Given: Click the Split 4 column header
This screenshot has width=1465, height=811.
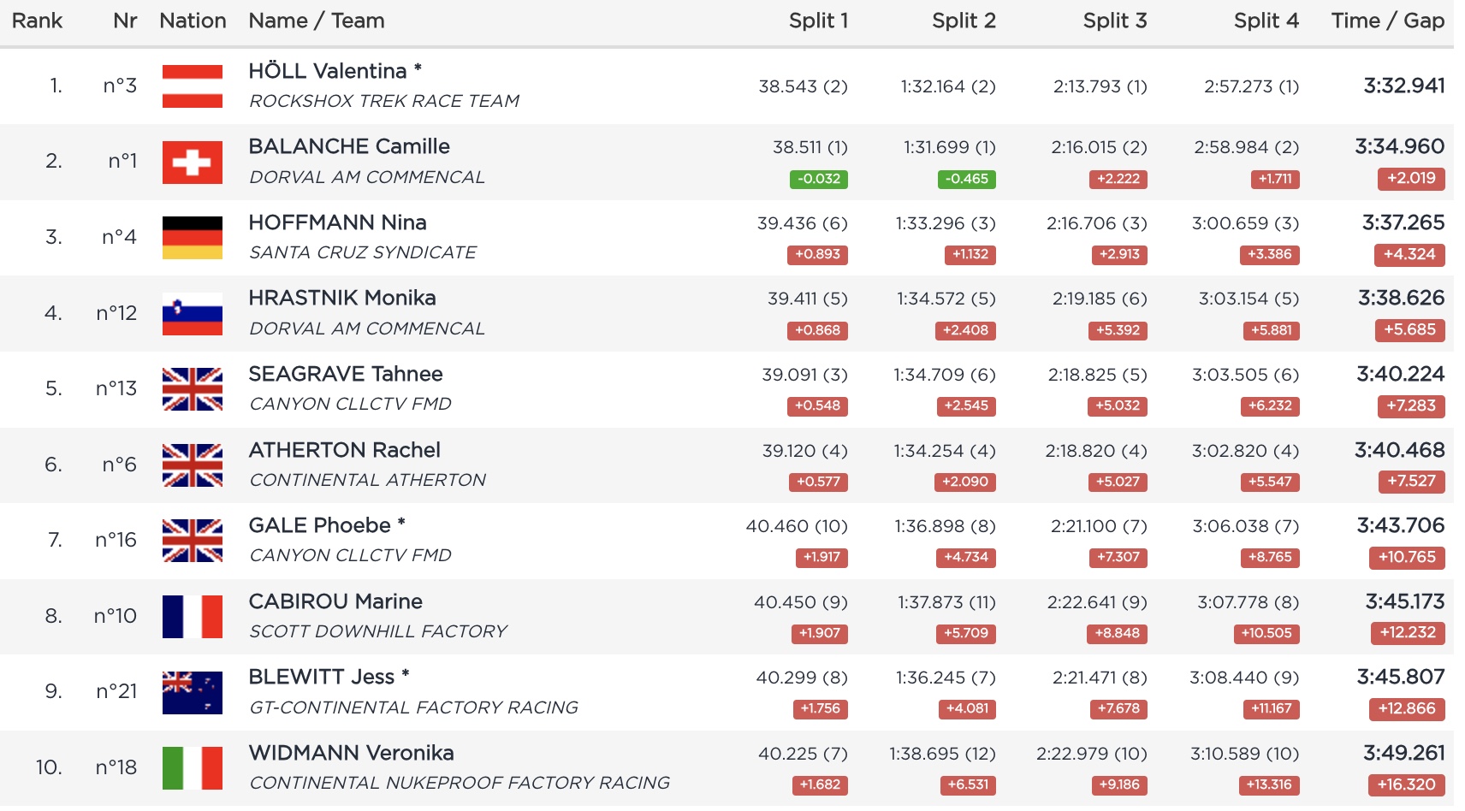Looking at the screenshot, I should [x=1266, y=21].
